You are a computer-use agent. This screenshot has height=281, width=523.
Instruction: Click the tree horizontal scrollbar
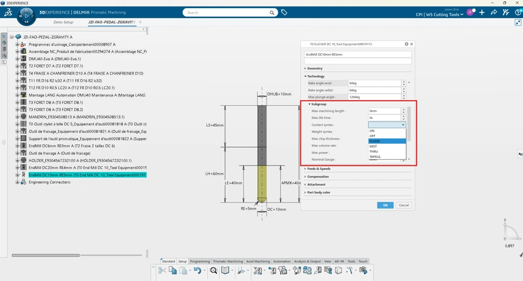(46, 255)
